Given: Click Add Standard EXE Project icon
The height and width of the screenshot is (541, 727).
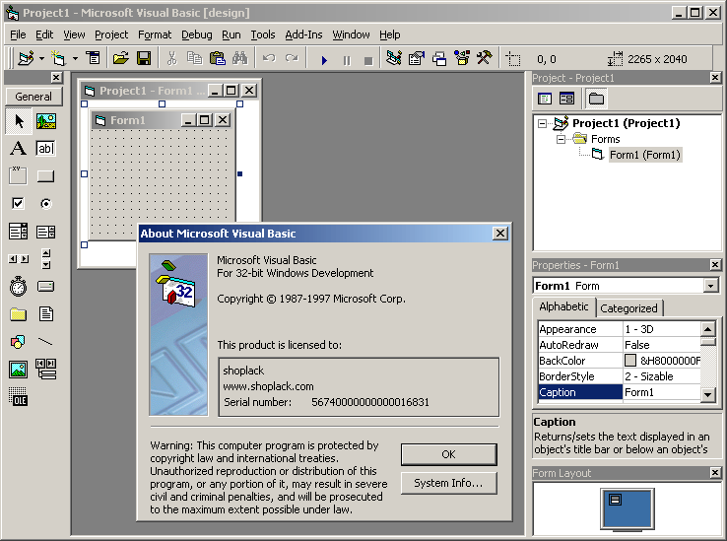Looking at the screenshot, I should 26,58.
